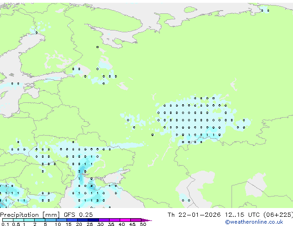This screenshot has width=293, height=226.
Task: Pick the legend swatch between 5 and 10
Action: coord(50,220)
